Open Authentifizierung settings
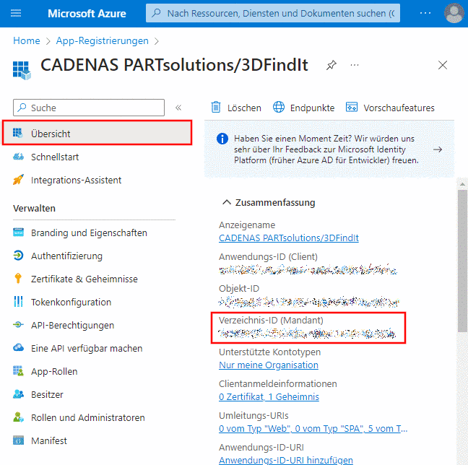 [x=66, y=256]
